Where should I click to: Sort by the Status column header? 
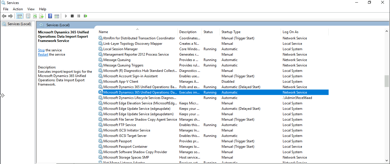211,32
